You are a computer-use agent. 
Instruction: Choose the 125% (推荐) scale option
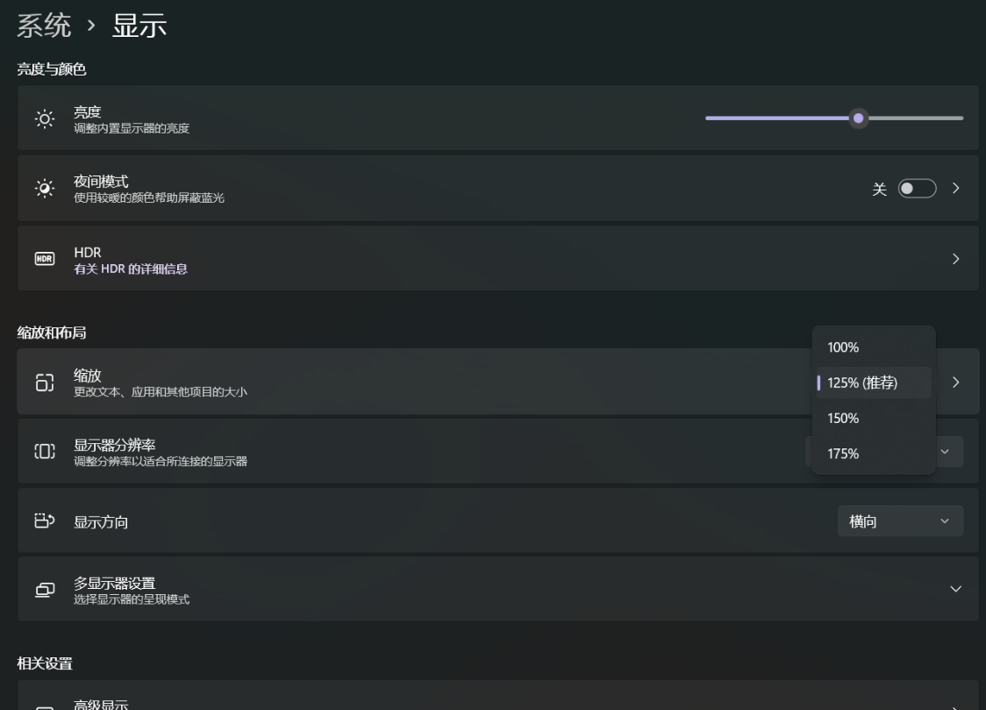862,383
